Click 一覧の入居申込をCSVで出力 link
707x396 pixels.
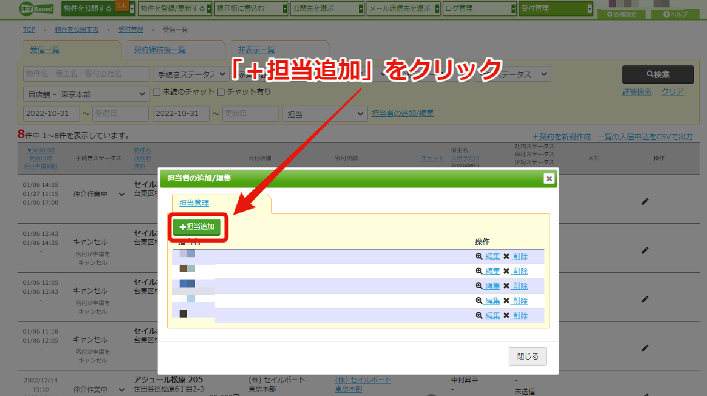click(x=645, y=136)
